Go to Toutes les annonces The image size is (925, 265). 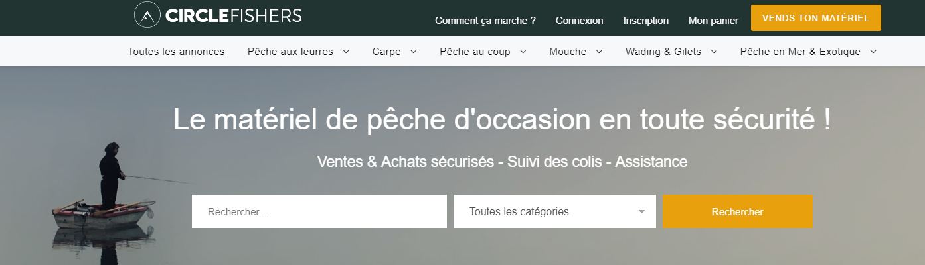click(176, 52)
